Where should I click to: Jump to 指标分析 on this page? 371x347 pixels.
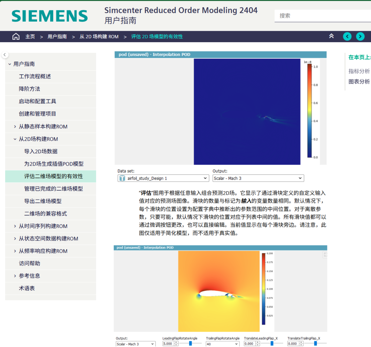click(359, 71)
